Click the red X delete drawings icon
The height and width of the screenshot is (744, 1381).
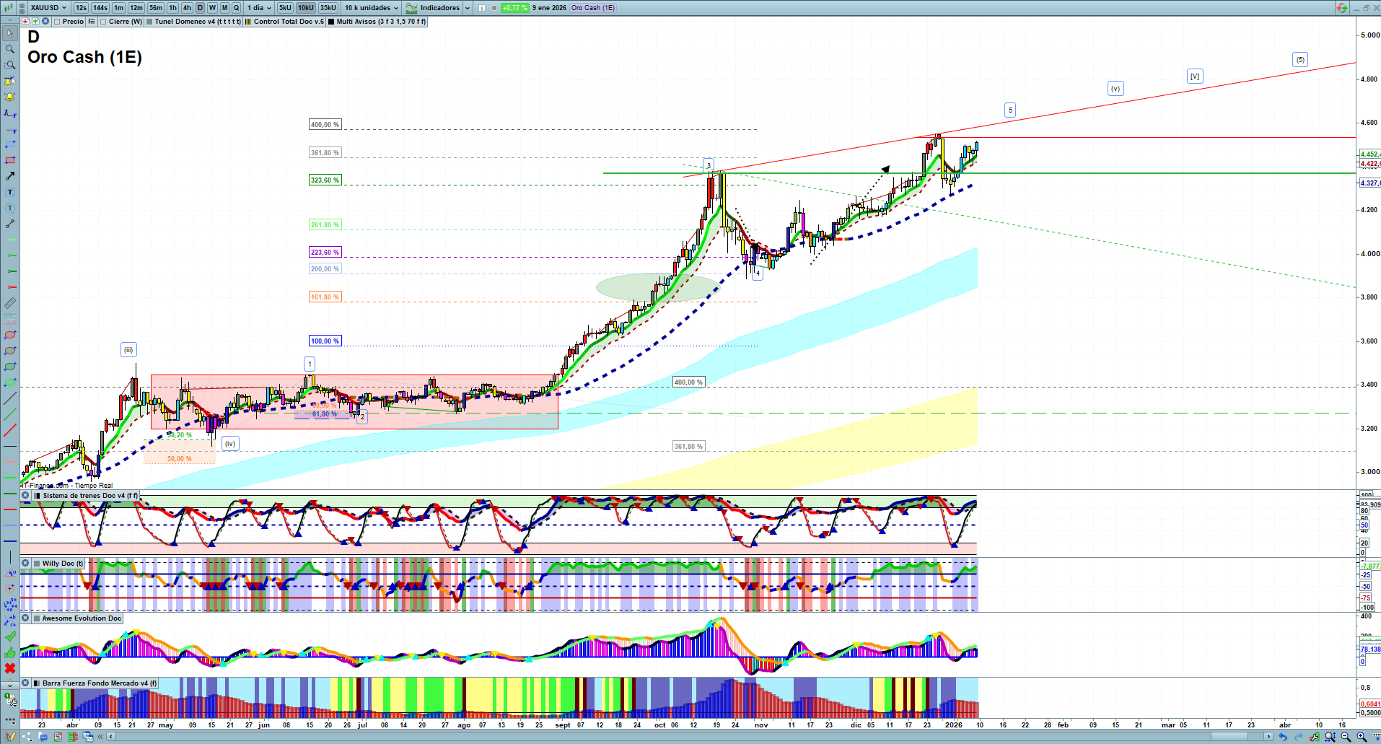coord(10,668)
